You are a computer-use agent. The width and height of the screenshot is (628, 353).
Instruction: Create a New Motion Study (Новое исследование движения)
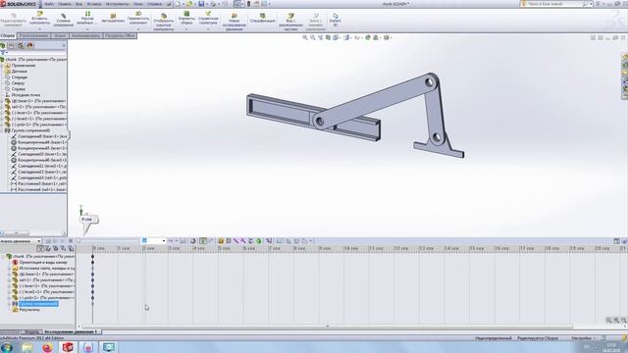235,22
